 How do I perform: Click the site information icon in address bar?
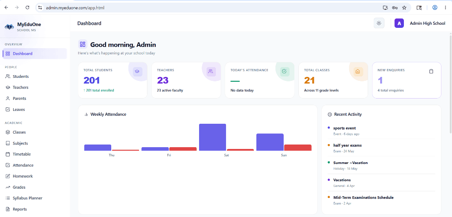point(40,8)
